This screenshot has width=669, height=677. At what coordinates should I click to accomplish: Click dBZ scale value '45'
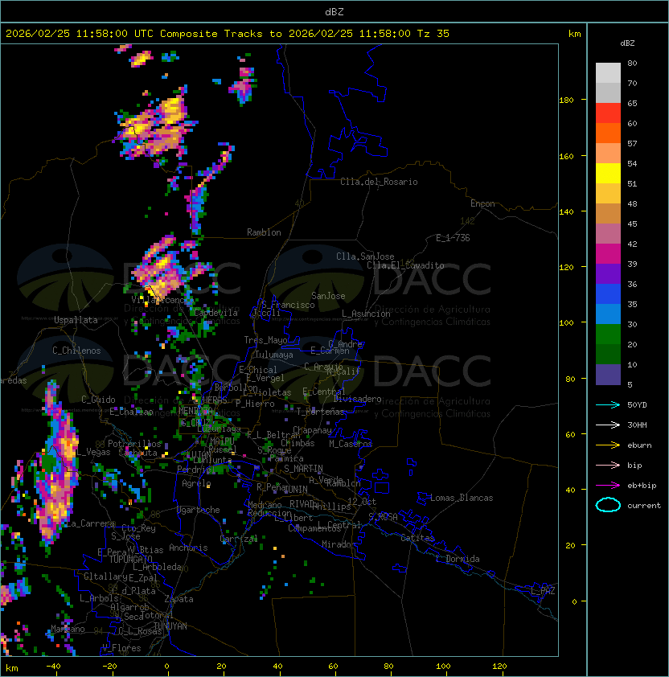coord(632,224)
